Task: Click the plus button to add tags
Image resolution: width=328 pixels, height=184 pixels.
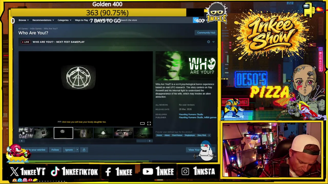Action: pos(209,135)
